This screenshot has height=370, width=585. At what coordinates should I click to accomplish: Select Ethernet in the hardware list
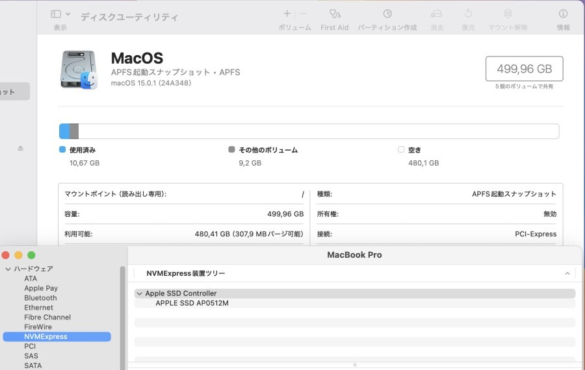pos(39,308)
